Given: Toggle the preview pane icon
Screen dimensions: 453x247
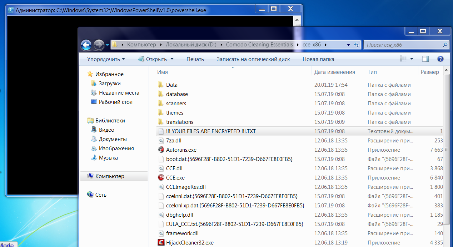Looking at the screenshot, I should (425, 59).
